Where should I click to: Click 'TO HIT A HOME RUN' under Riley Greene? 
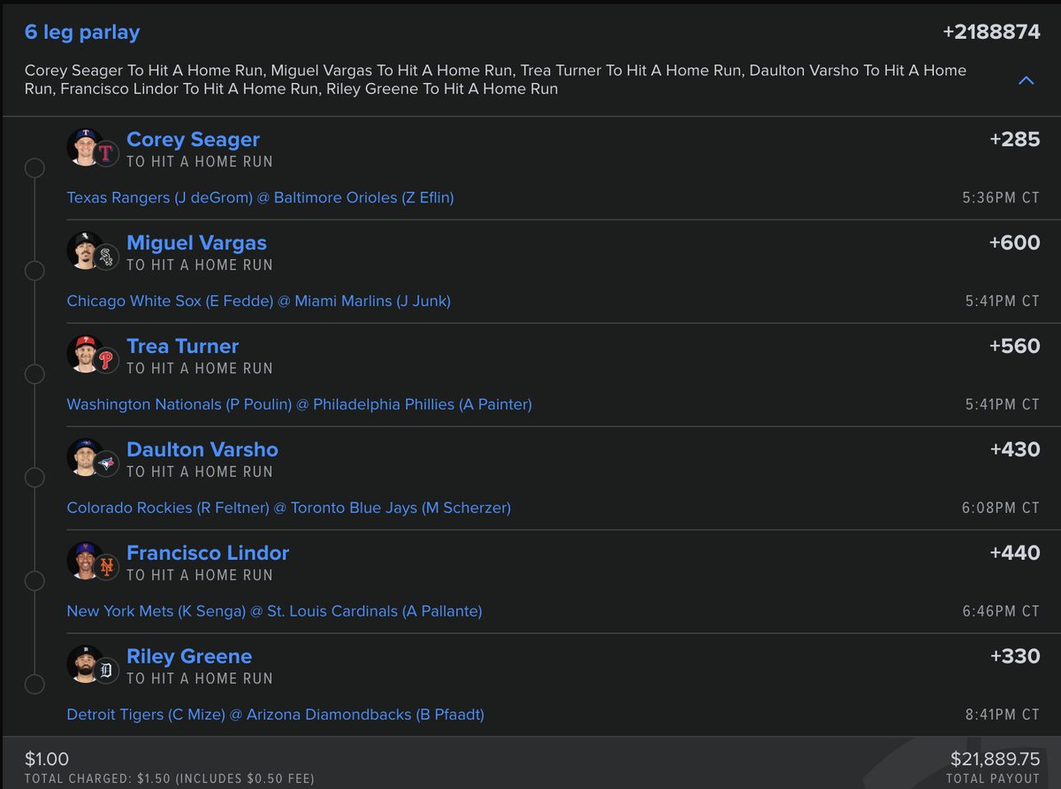(x=200, y=679)
